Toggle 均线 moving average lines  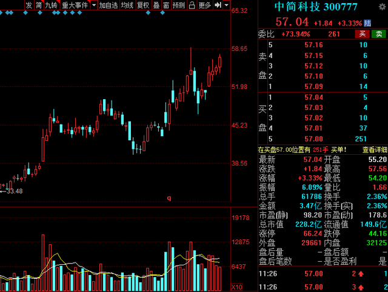tap(127, 5)
